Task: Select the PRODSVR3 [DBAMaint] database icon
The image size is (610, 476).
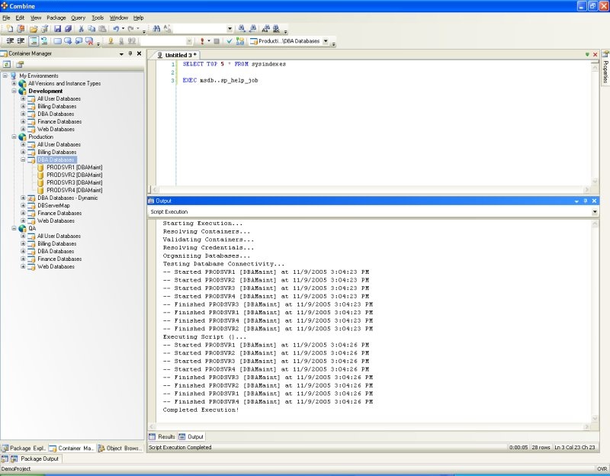Action: click(41, 183)
